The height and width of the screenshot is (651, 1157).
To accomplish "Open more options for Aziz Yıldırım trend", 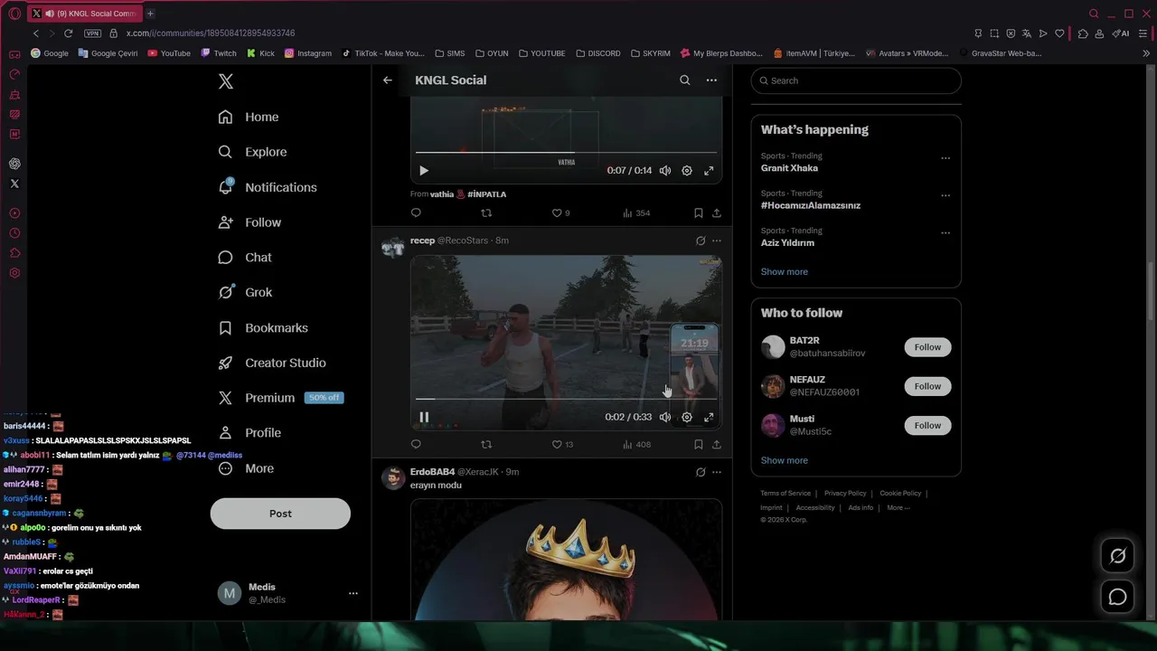I will [x=945, y=233].
